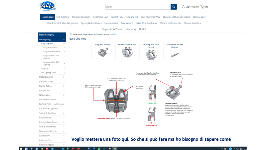
Task: Open the NiTi Thermal Wire top menu
Action: (x=151, y=17)
